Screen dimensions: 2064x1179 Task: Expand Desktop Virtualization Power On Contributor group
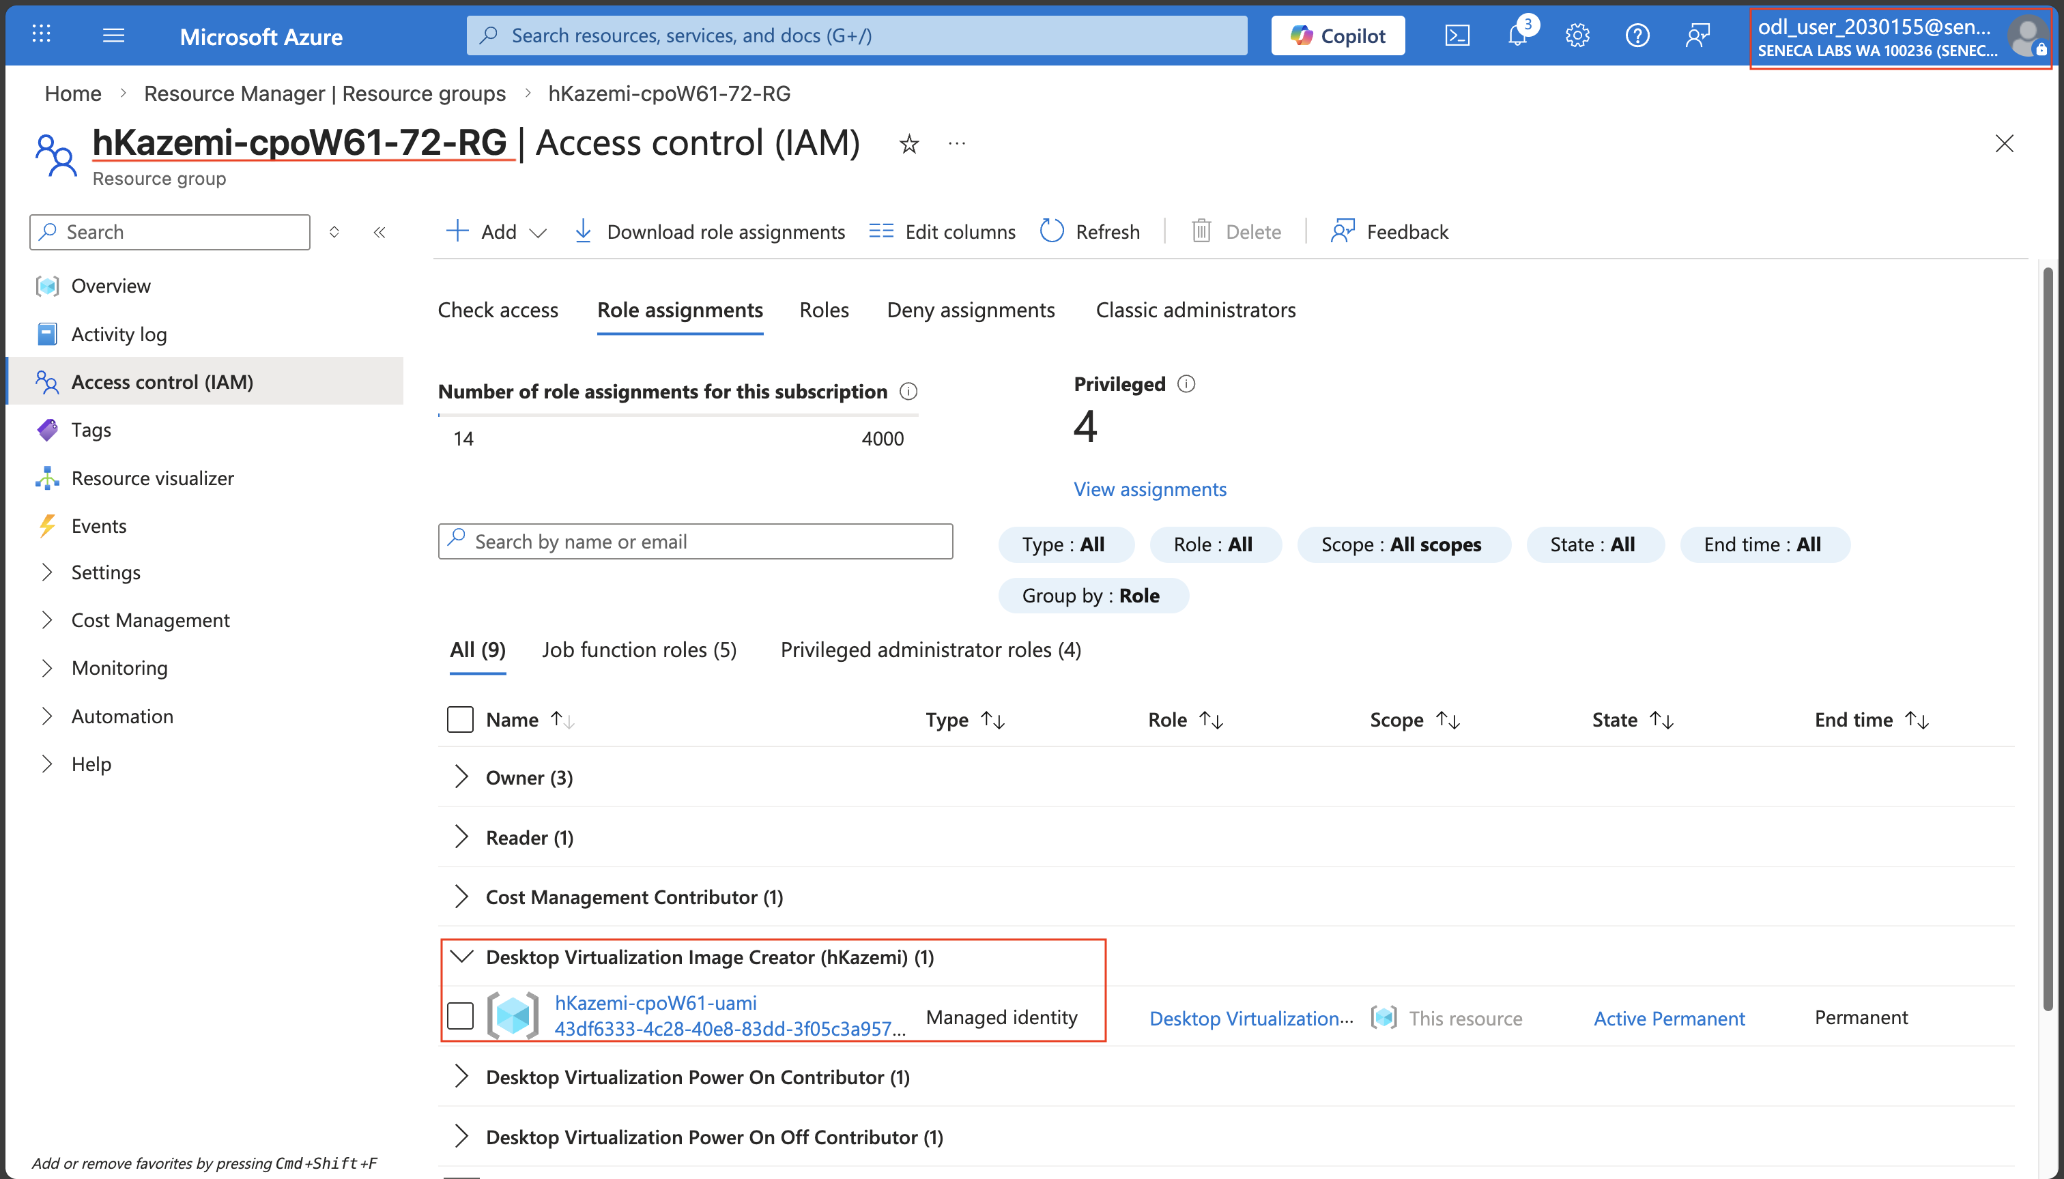[461, 1077]
